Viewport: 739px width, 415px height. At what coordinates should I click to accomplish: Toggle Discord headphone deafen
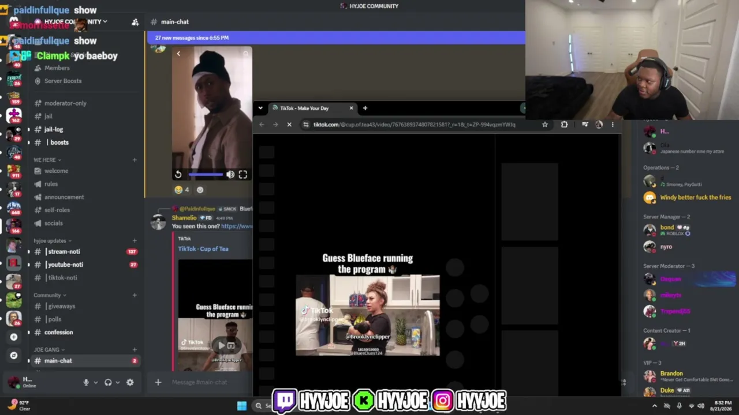pos(108,382)
